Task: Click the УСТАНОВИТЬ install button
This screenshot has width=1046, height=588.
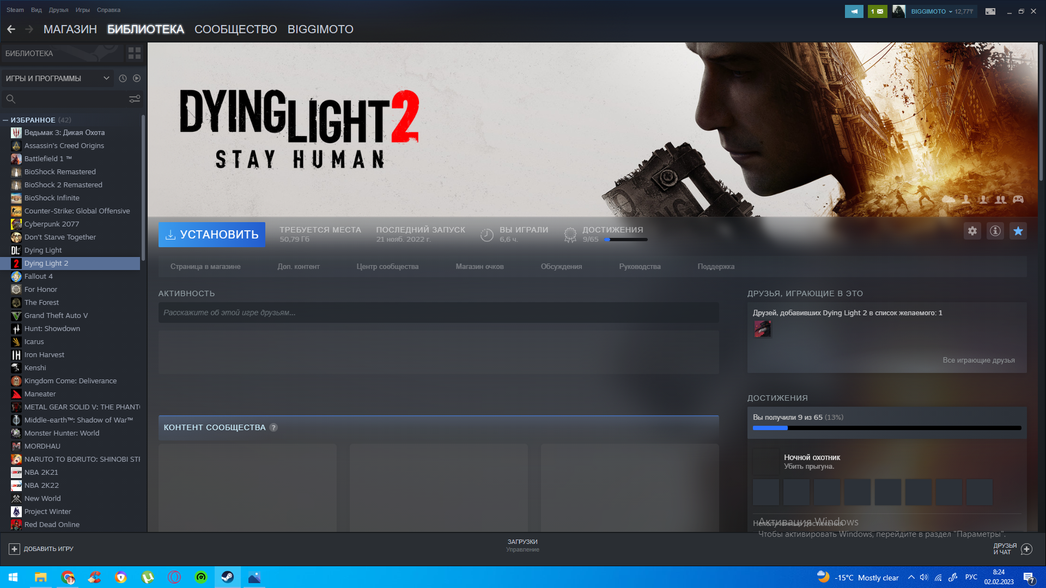Action: (x=212, y=235)
